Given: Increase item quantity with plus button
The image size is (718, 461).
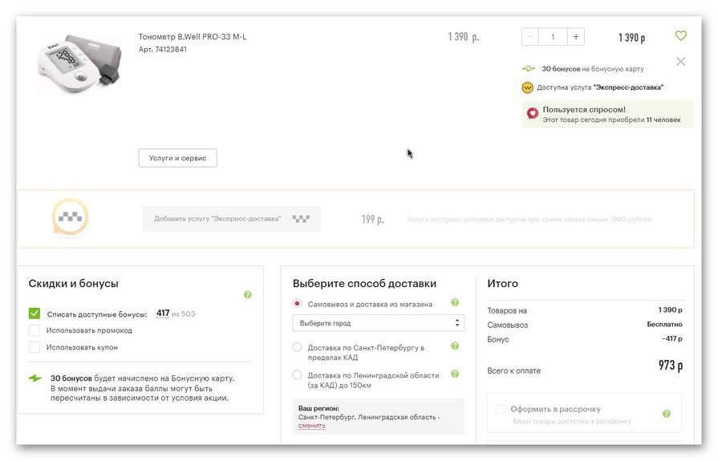Looking at the screenshot, I should 575,37.
